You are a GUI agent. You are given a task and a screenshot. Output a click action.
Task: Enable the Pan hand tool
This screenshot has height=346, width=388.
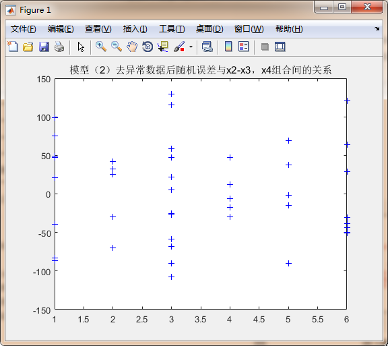pyautogui.click(x=132, y=47)
